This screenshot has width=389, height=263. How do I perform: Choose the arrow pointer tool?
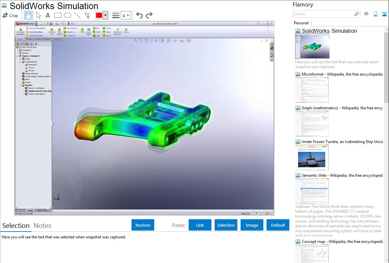[38, 15]
